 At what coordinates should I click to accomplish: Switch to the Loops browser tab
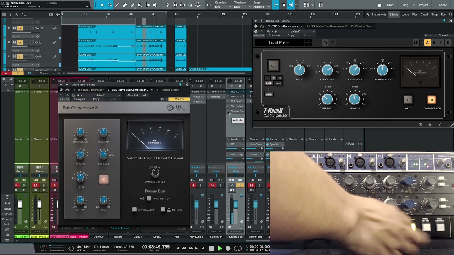click(x=405, y=15)
